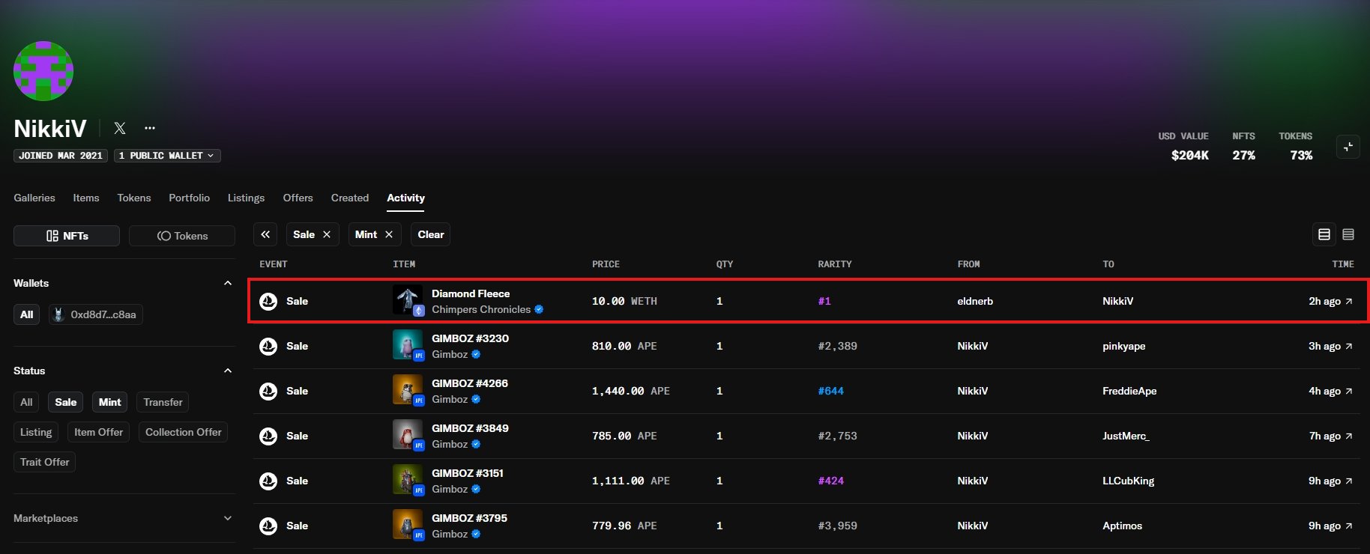Open NikkiV's X (Twitter) profile icon
Viewport: 1370px width, 554px height.
pos(120,128)
